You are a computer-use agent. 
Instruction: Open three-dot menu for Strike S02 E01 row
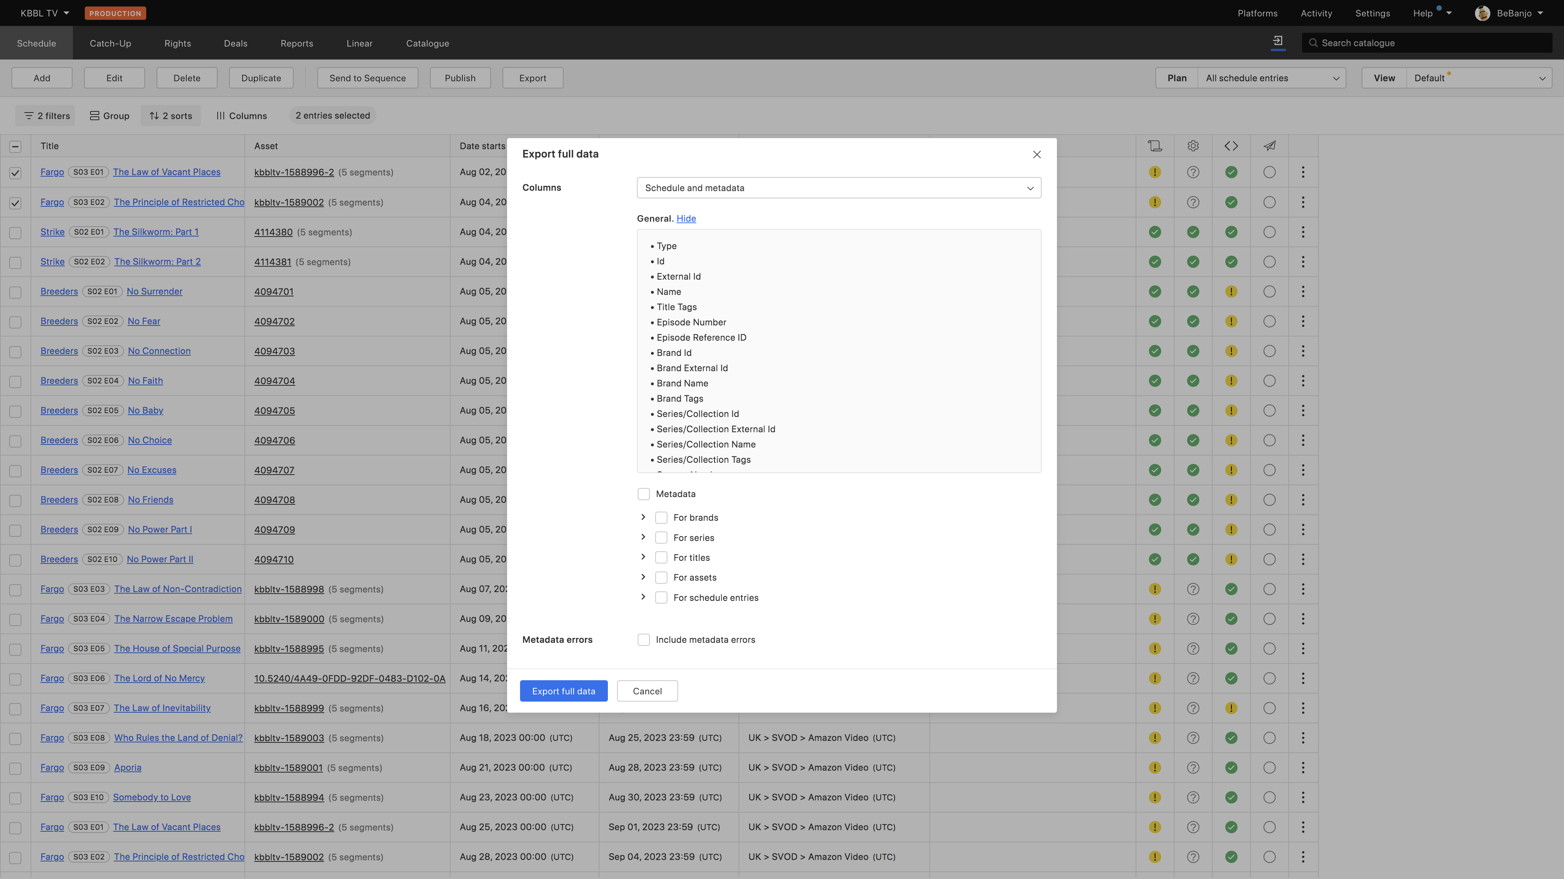click(x=1302, y=232)
